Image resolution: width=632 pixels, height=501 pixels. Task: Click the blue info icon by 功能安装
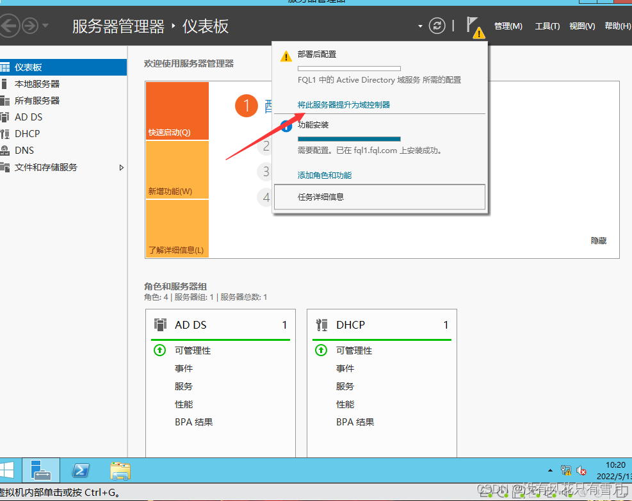286,127
